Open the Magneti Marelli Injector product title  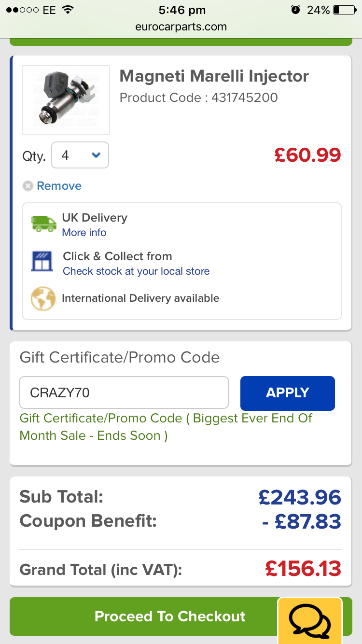(x=214, y=76)
